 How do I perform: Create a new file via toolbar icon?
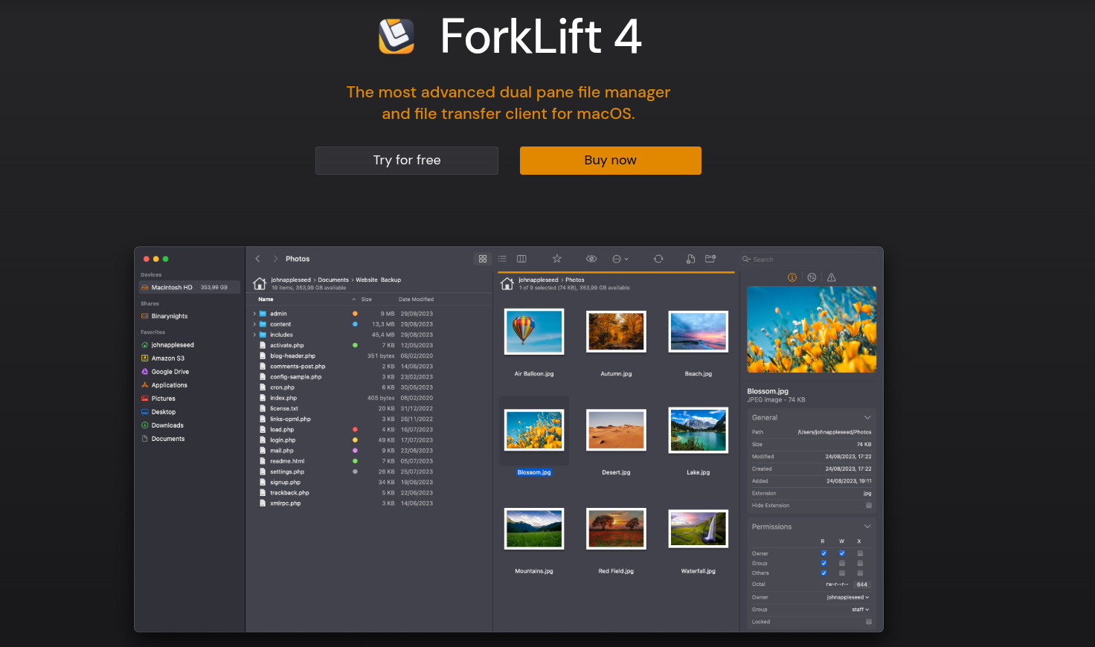(690, 259)
